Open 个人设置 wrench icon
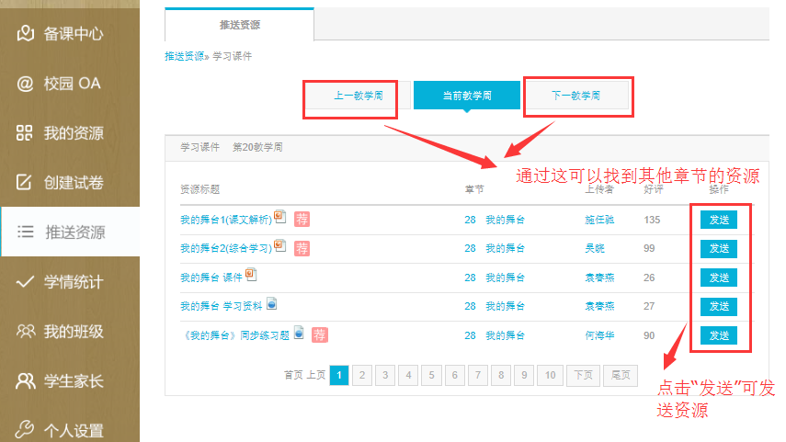Screen dimensions: 786x442 tap(25, 430)
